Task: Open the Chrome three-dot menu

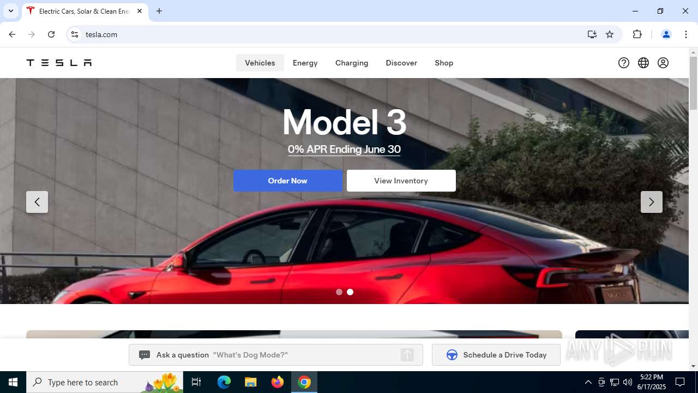Action: point(685,34)
